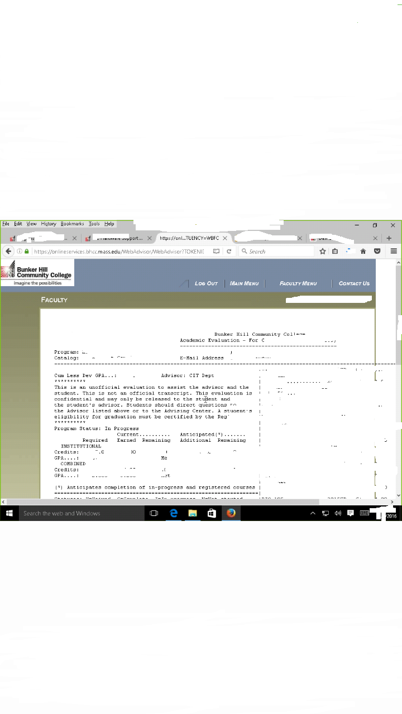Image resolution: width=402 pixels, height=714 pixels.
Task: Go to Firefox Home page icon
Action: [x=363, y=252]
